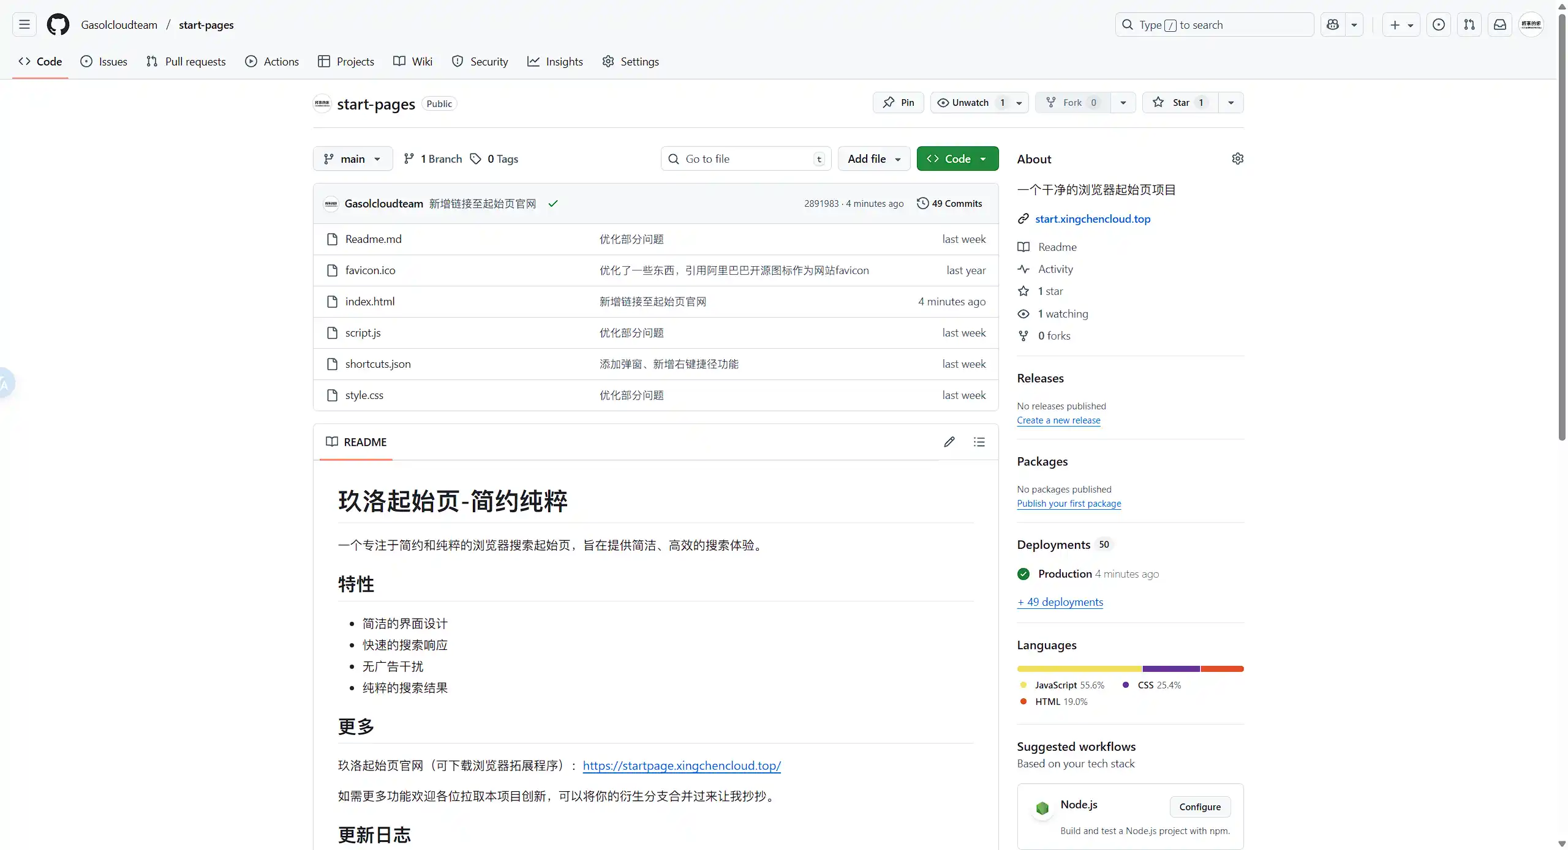Open the notifications inbox icon

[1500, 24]
